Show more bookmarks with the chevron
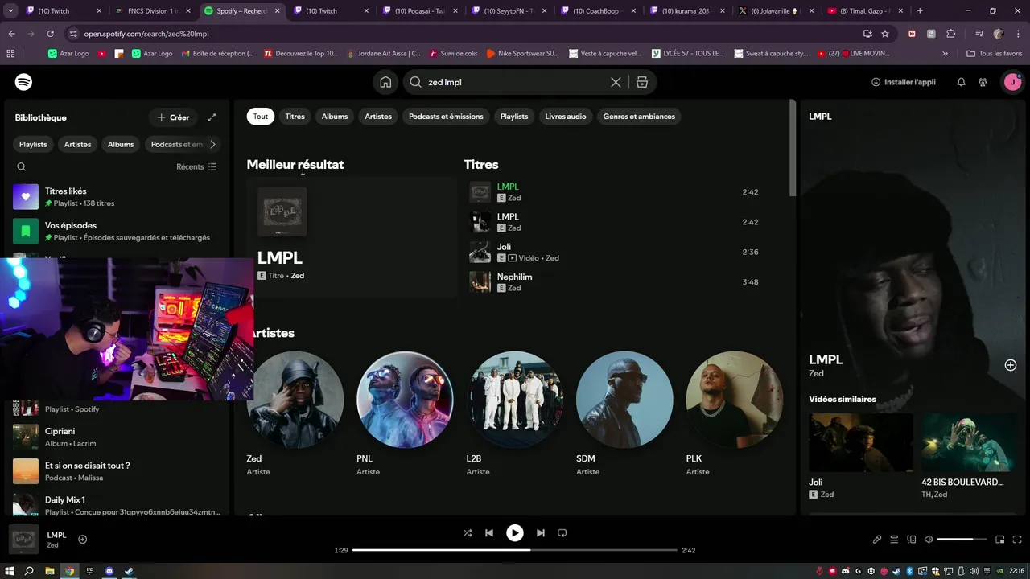Screen dimensions: 1030x579 click(x=946, y=53)
